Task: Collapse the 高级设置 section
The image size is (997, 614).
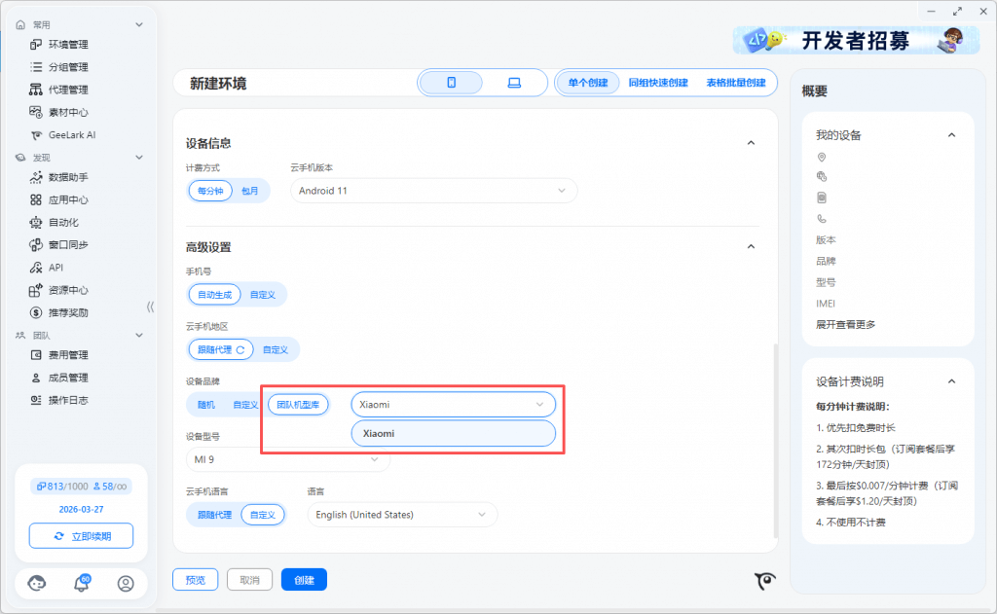Action: 751,247
